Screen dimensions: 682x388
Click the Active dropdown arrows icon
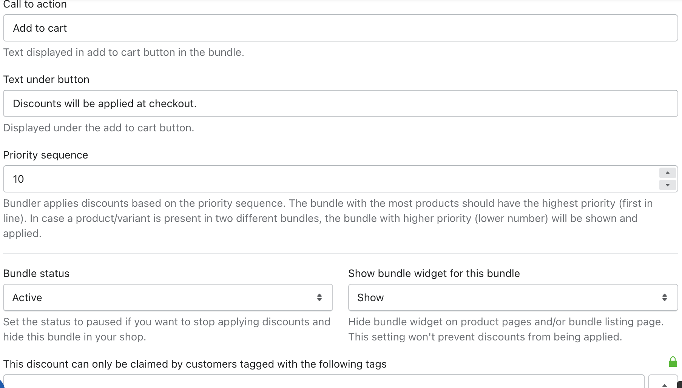click(x=319, y=297)
